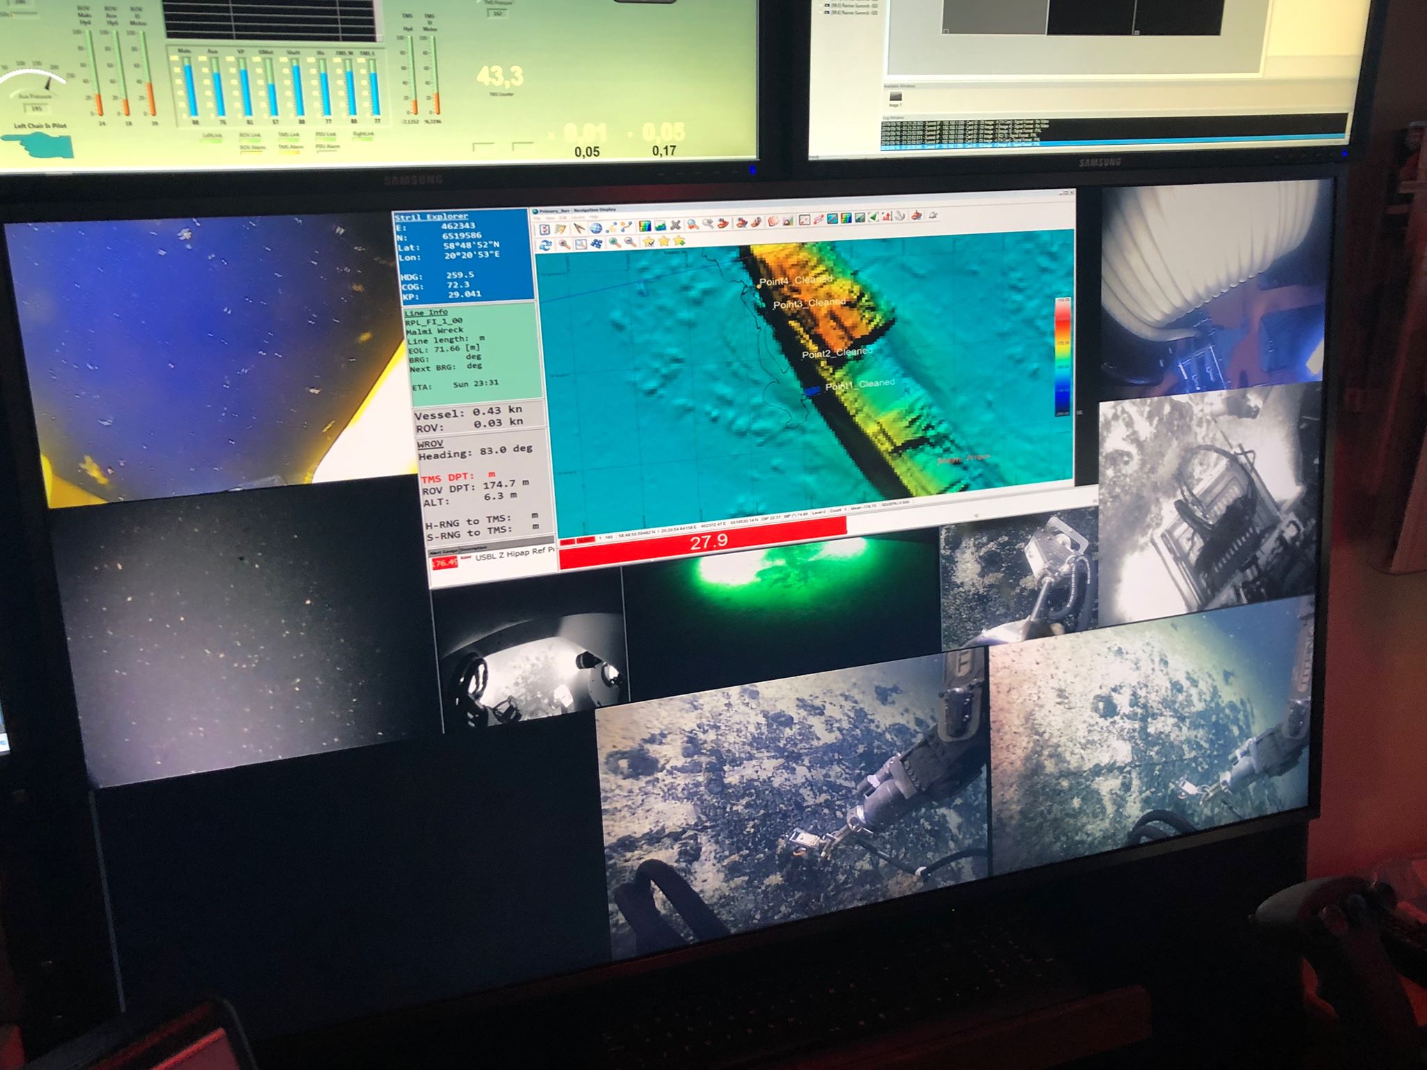The height and width of the screenshot is (1070, 1427).
Task: Click the blue globe icon
Action: (x=596, y=228)
